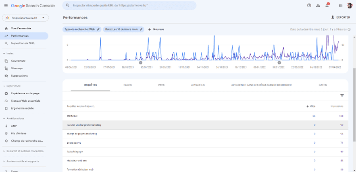Viewport: 356px width, 172px height.
Task: Click the Fils d'Ariane layers icon
Action: pos(6,133)
